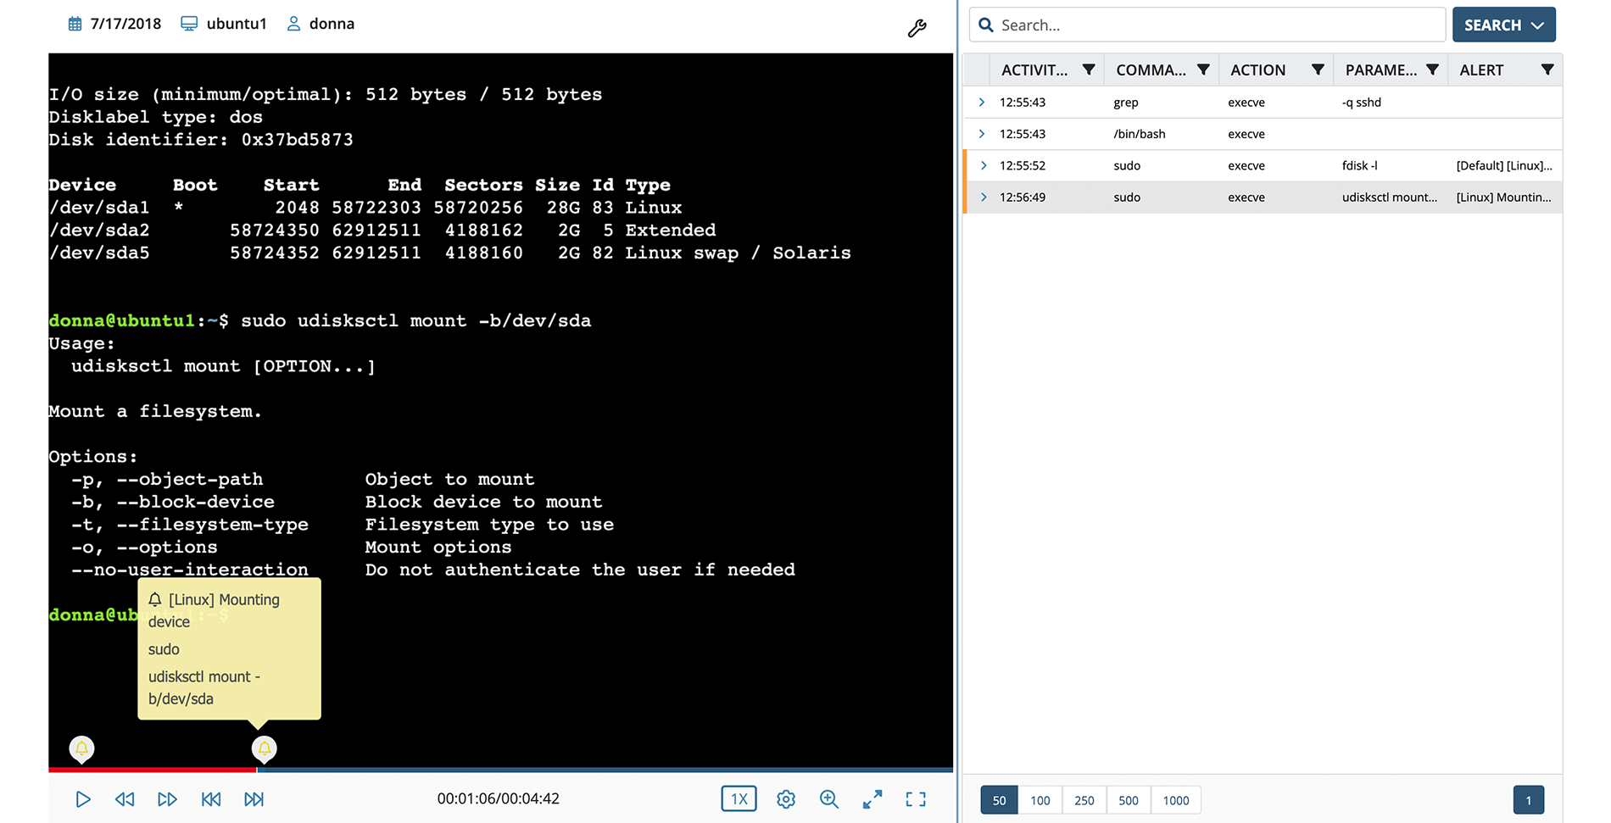Expand the 12:55:43 grep row
Image resolution: width=1611 pixels, height=823 pixels.
(x=982, y=102)
